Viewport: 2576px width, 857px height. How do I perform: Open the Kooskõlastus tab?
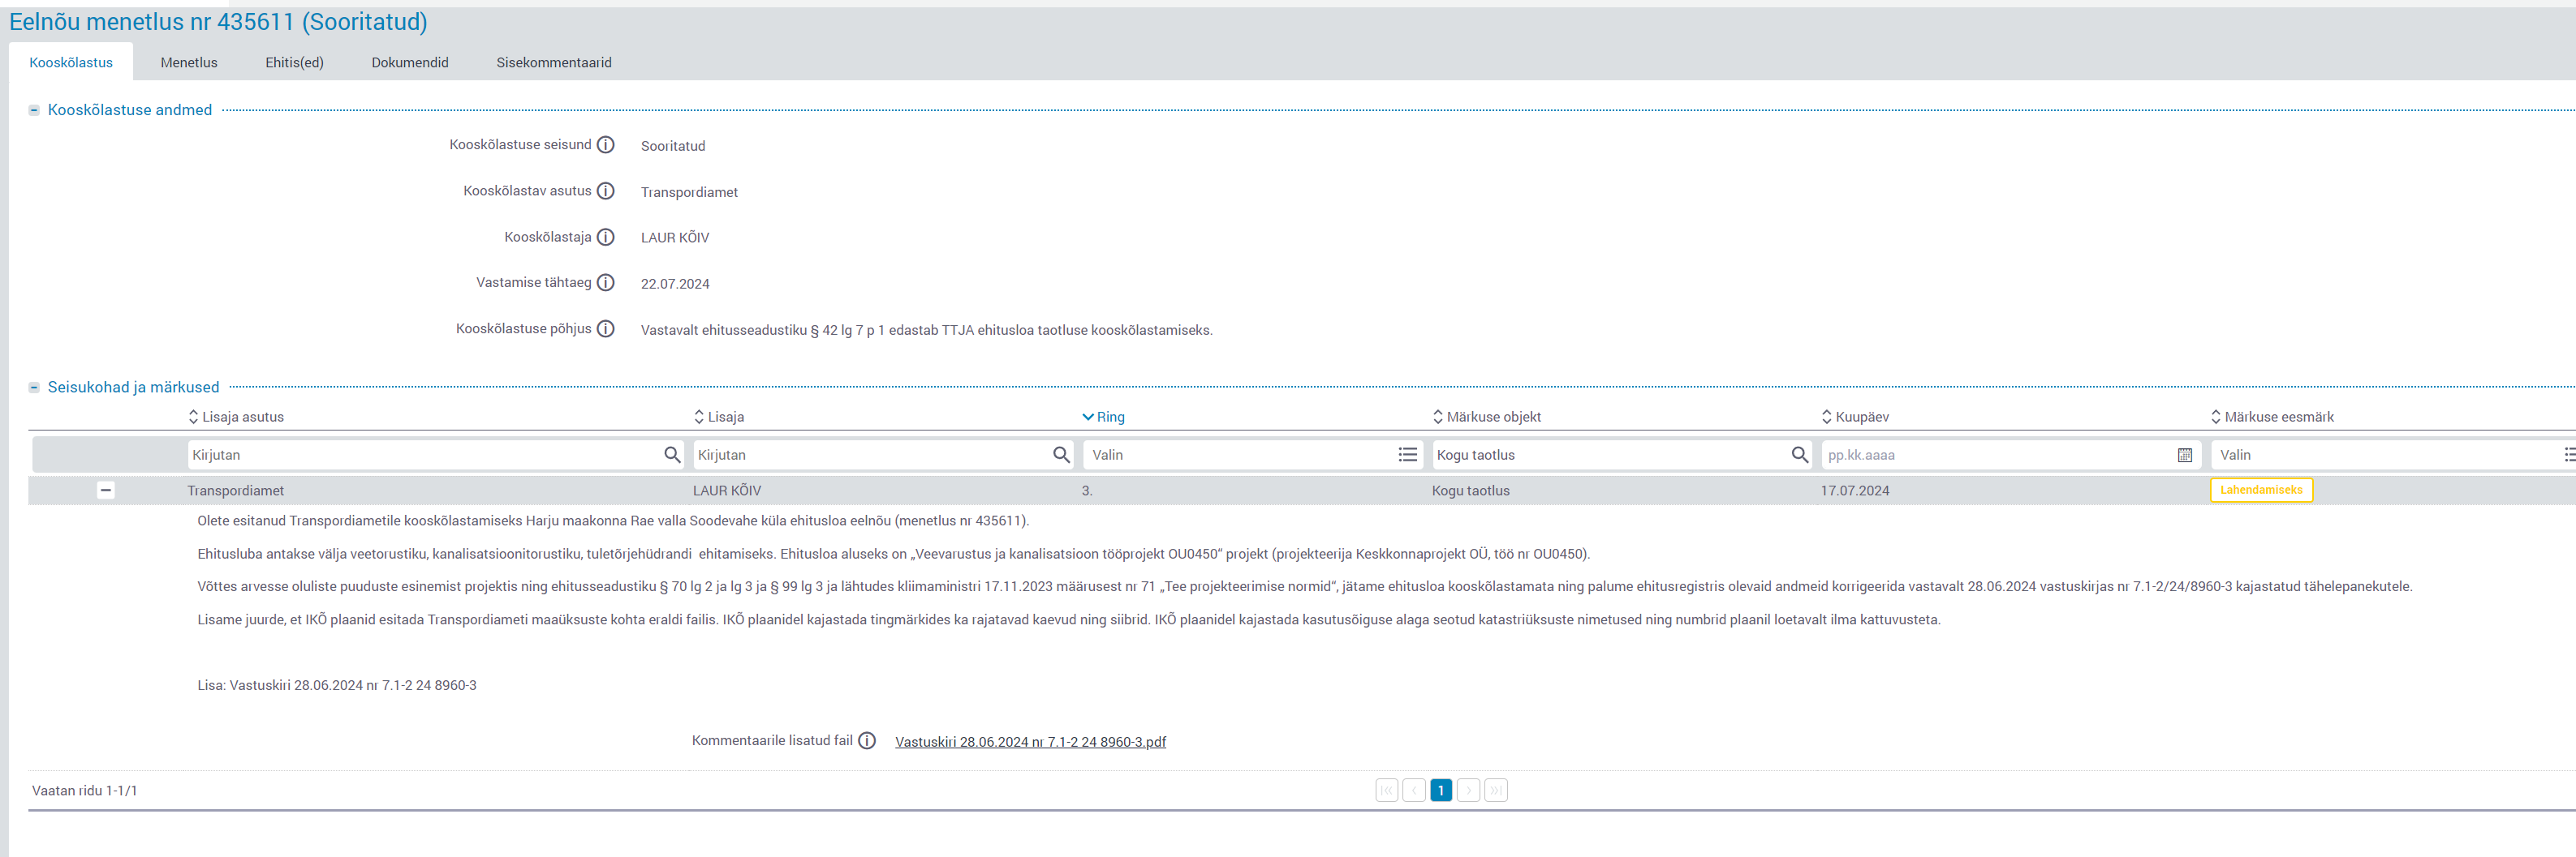pyautogui.click(x=71, y=62)
